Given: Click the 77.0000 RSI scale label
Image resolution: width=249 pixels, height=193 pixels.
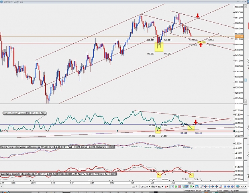Looking at the screenshot, I should point(239,110).
